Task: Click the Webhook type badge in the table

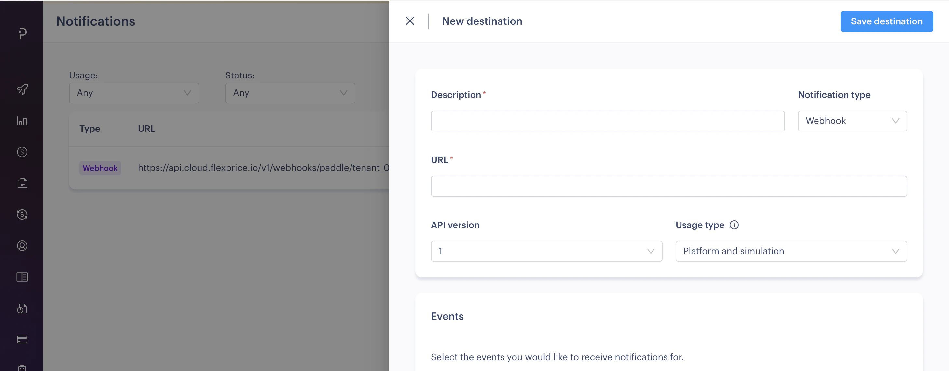Action: coord(100,168)
